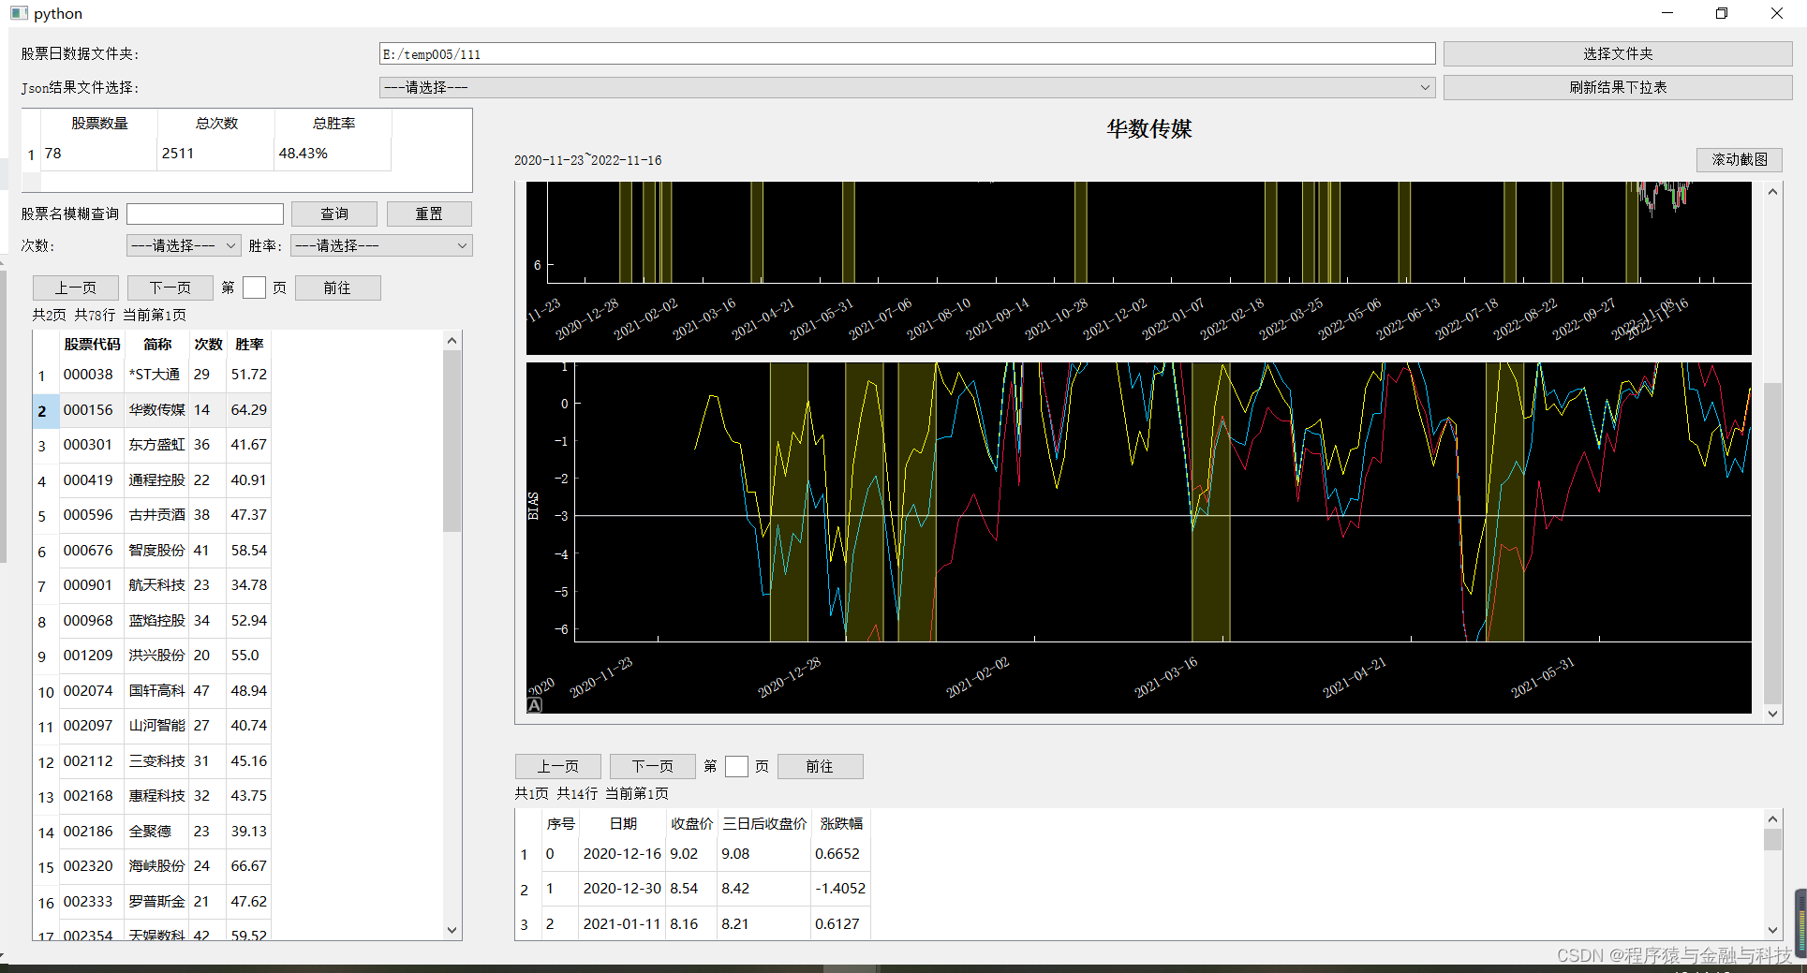Go to previous page of stock list
1807x973 pixels.
pos(76,287)
